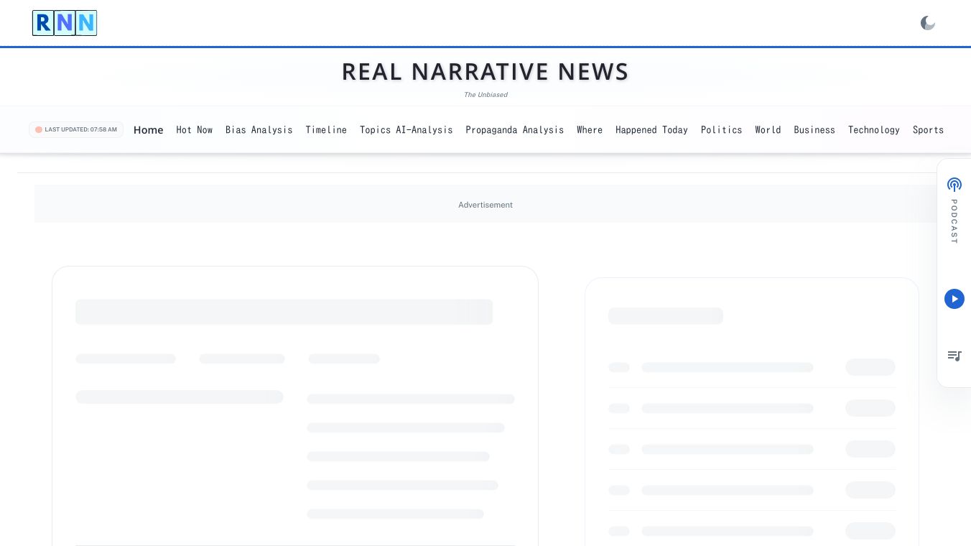
Task: Select the World news section
Action: tap(768, 130)
